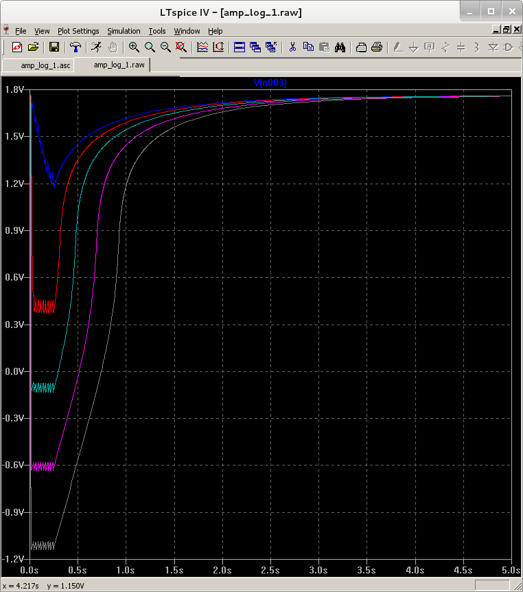Click the V(n003) trace label

click(270, 83)
